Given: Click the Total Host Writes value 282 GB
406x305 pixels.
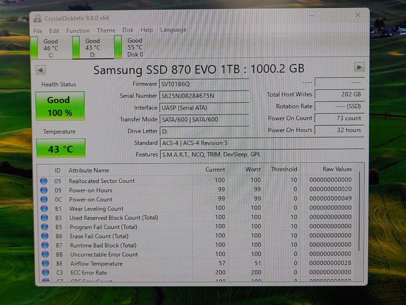Looking at the screenshot, I should click(339, 94).
